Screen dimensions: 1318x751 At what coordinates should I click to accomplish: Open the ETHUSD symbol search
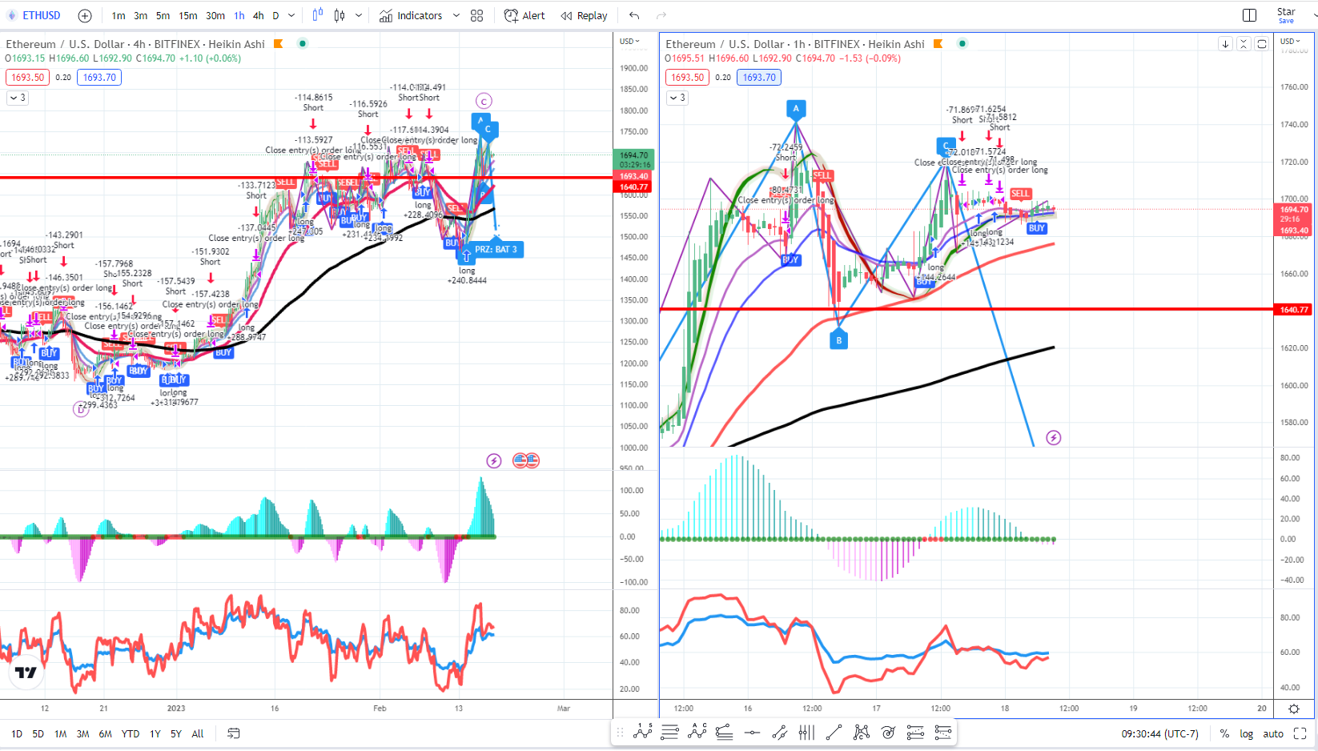pyautogui.click(x=34, y=15)
